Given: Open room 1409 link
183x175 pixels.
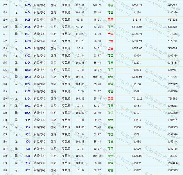Looking at the screenshot, I should coord(28,48).
